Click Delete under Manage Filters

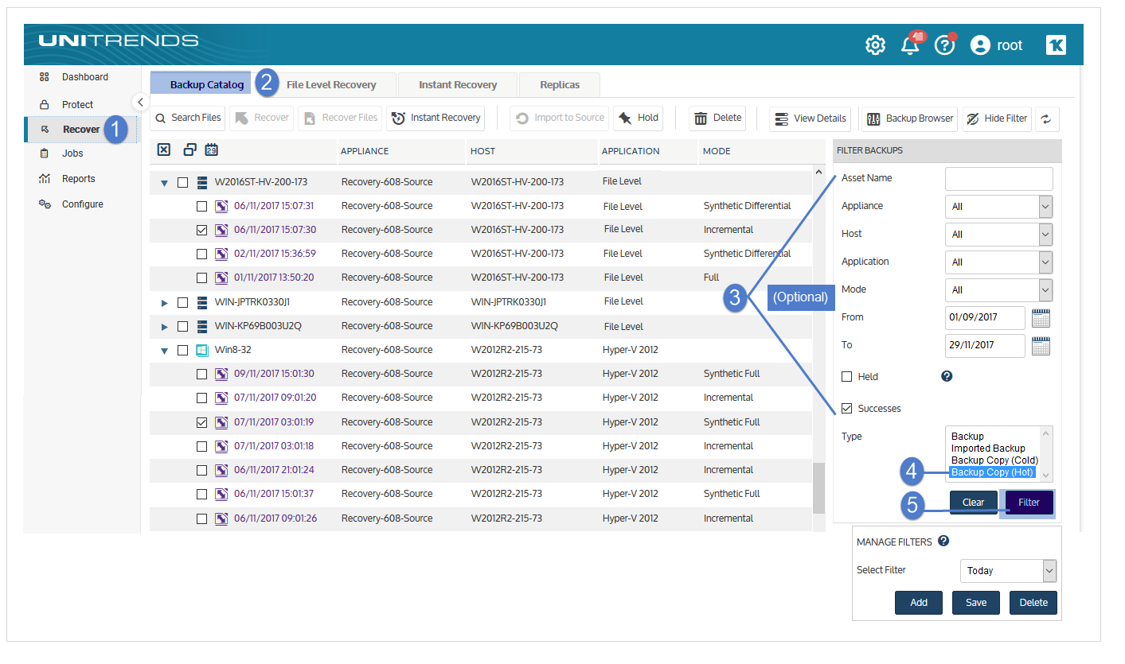(x=1033, y=603)
